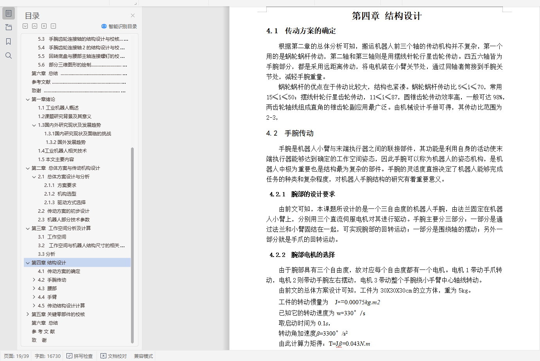The image size is (540, 361).
Task: Jump to 5.6 部分三维图形的绘制 entry
Action: tap(83, 65)
